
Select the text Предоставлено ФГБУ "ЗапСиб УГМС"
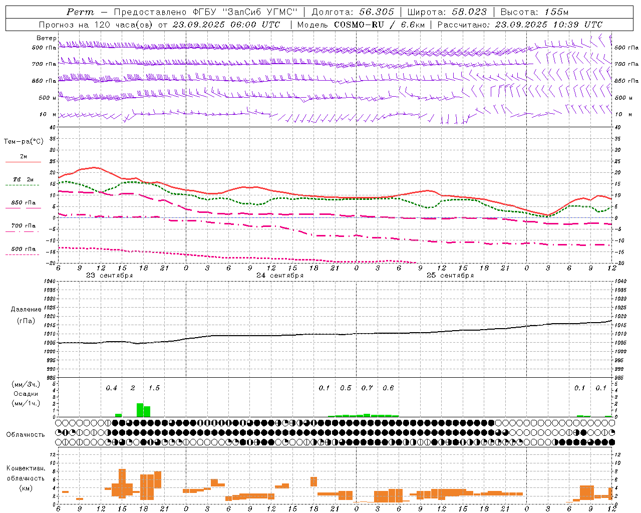point(206,12)
